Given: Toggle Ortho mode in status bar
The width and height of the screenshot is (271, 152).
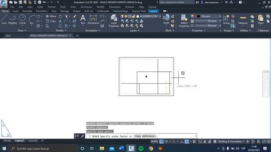Looking at the screenshot, I should click(161, 141).
